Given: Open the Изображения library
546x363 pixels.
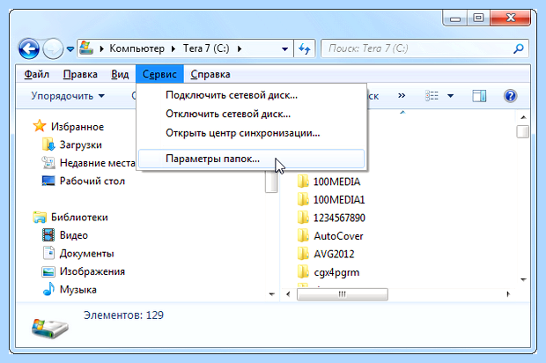Looking at the screenshot, I should [x=92, y=271].
